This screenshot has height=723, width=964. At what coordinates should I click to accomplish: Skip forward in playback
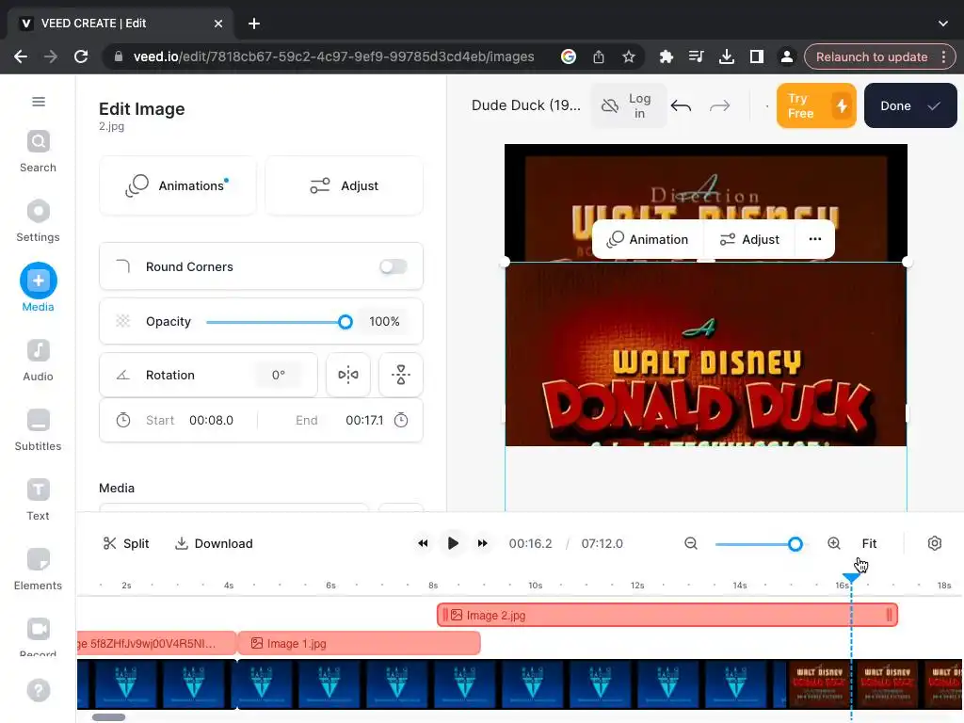pyautogui.click(x=483, y=543)
